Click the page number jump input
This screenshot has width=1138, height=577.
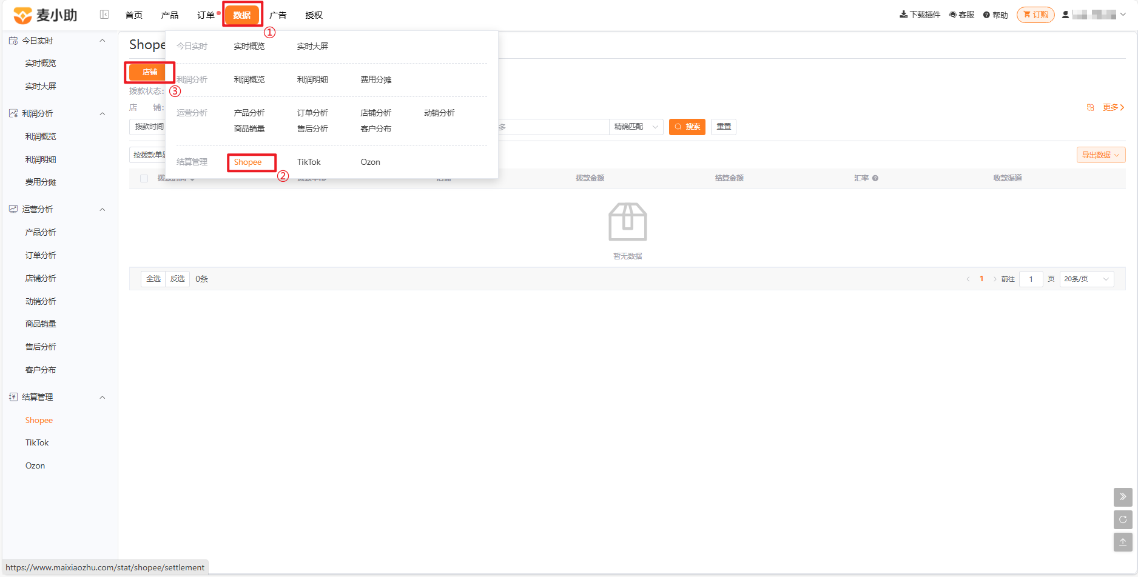[x=1031, y=279]
